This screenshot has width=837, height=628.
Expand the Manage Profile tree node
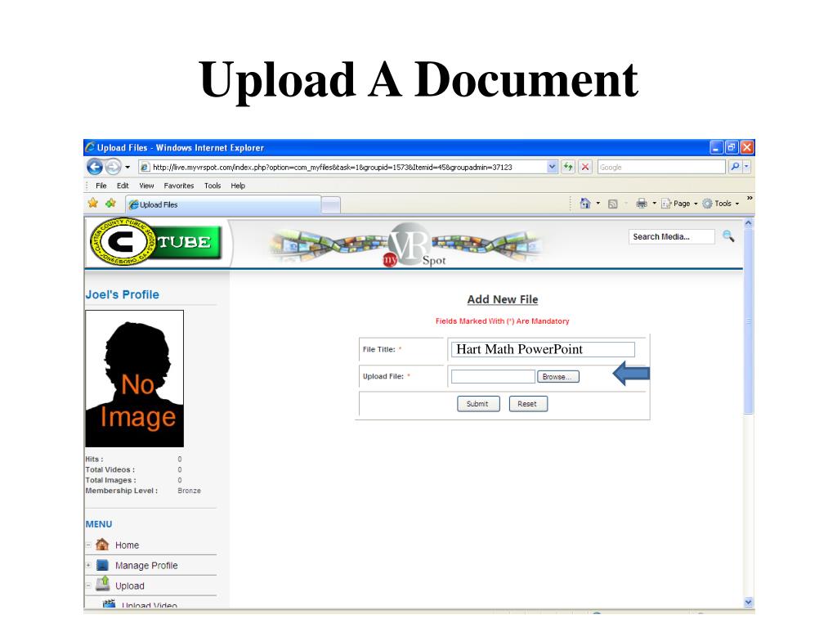click(x=88, y=565)
